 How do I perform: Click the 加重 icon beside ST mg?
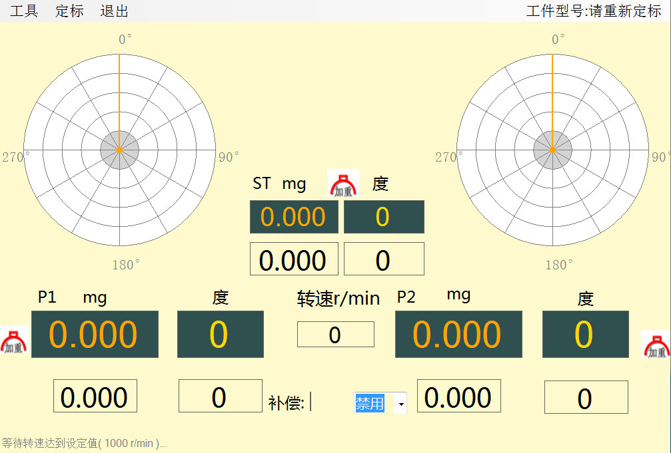[x=344, y=184]
